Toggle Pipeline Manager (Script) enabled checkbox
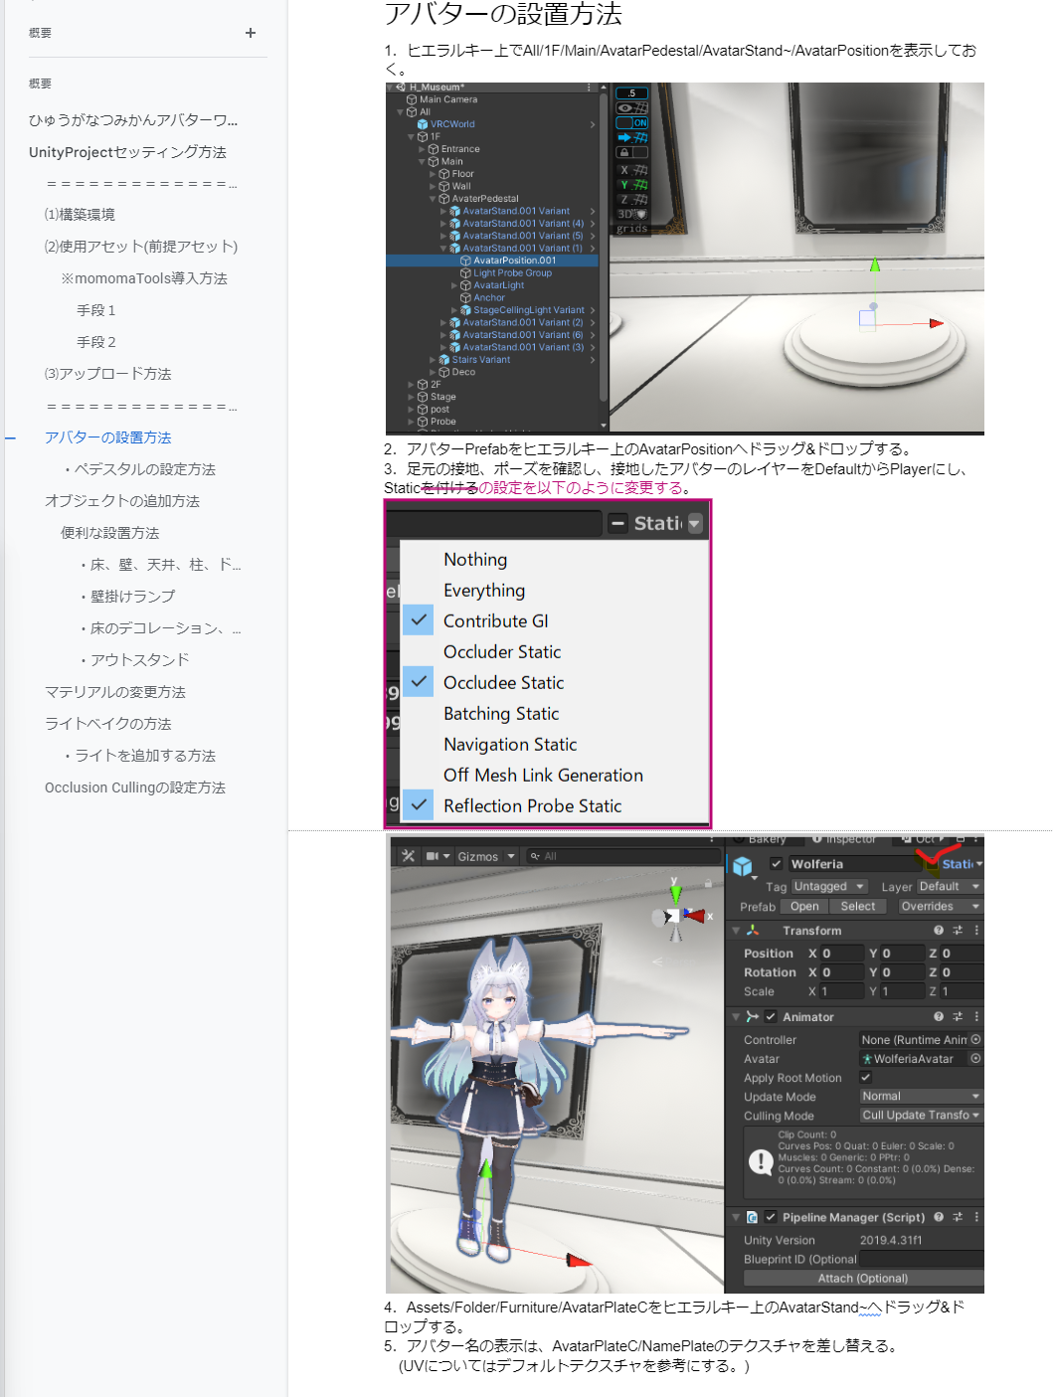This screenshot has height=1397, width=1053. click(x=771, y=1217)
